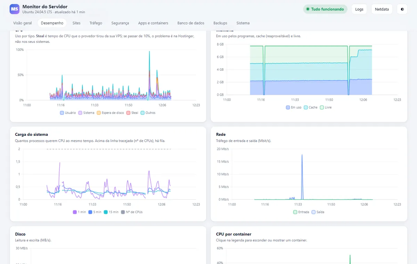Toggle Espera de disco legend entry
417x264 pixels.
110,113
